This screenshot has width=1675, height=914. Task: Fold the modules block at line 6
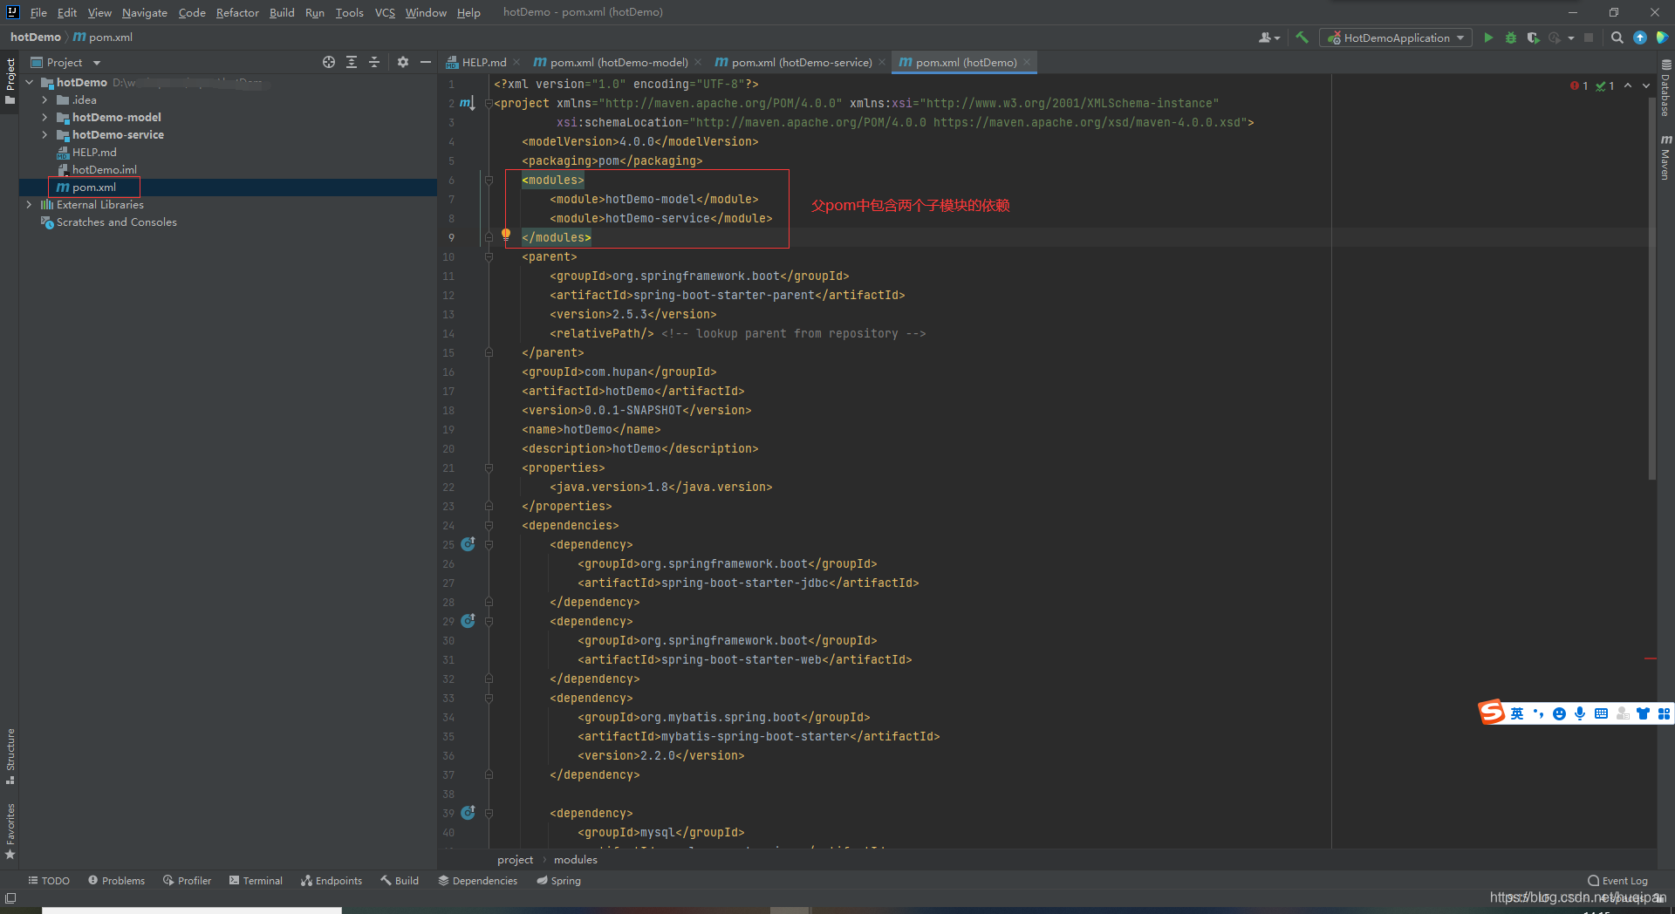(x=489, y=180)
